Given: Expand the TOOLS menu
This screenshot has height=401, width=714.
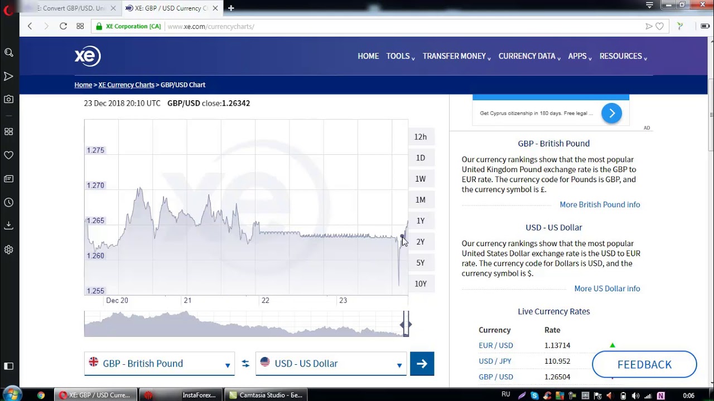Looking at the screenshot, I should tap(401, 56).
